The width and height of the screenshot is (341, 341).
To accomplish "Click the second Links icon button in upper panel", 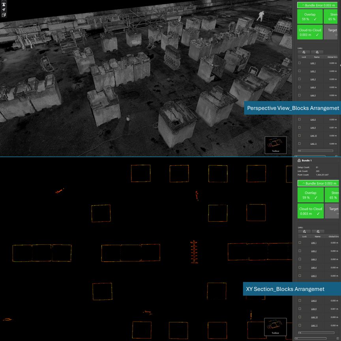I will pos(317,52).
